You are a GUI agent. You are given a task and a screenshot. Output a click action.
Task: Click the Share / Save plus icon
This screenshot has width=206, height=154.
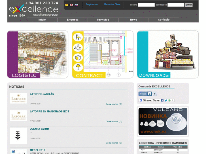[141, 100]
